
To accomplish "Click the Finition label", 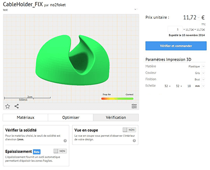I will [x=151, y=79].
